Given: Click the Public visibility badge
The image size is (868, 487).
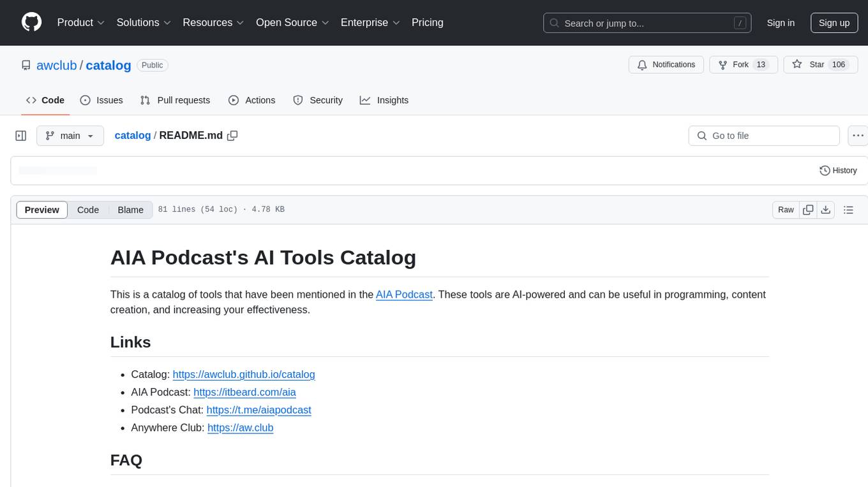Looking at the screenshot, I should pyautogui.click(x=152, y=65).
